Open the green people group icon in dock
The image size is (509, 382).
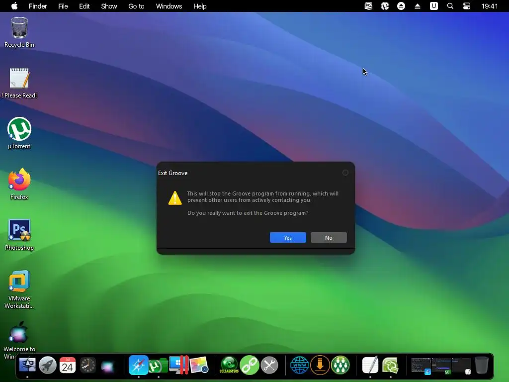[340, 365]
